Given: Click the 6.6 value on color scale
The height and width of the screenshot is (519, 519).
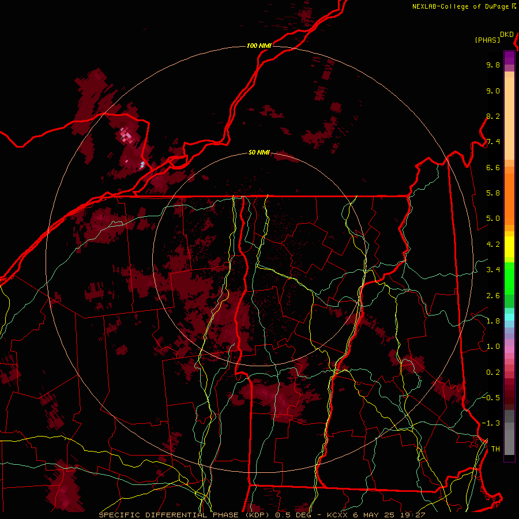Looking at the screenshot, I should point(493,167).
